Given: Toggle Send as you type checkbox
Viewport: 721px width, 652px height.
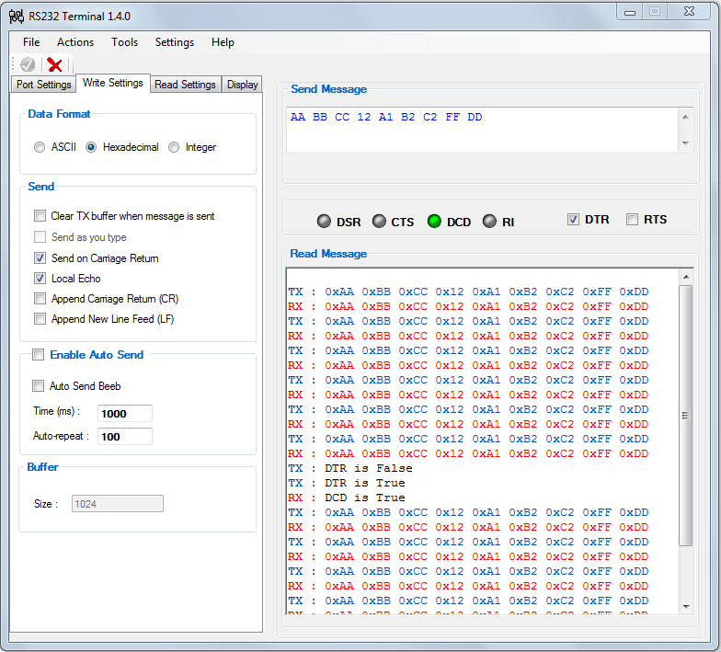Looking at the screenshot, I should [x=40, y=237].
